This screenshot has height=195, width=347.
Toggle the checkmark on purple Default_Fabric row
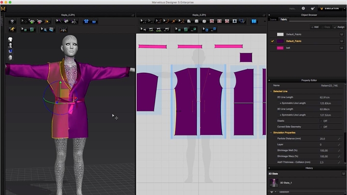(x=272, y=41)
